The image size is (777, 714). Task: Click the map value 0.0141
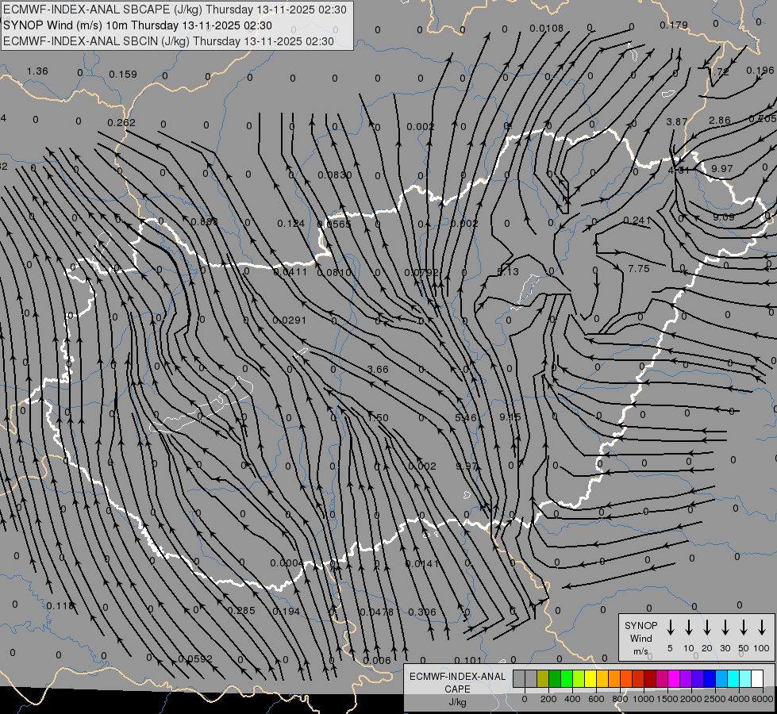click(x=422, y=564)
